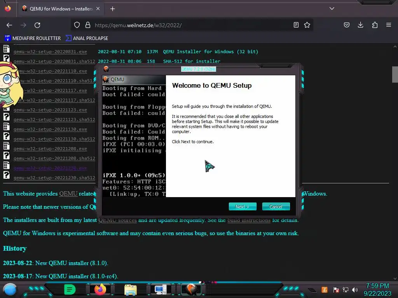The width and height of the screenshot is (398, 298).
Task: Open the network tray icon
Action: [x=346, y=290]
